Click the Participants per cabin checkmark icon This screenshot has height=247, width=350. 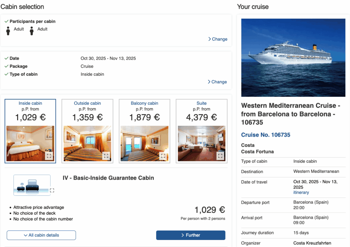(x=6, y=21)
